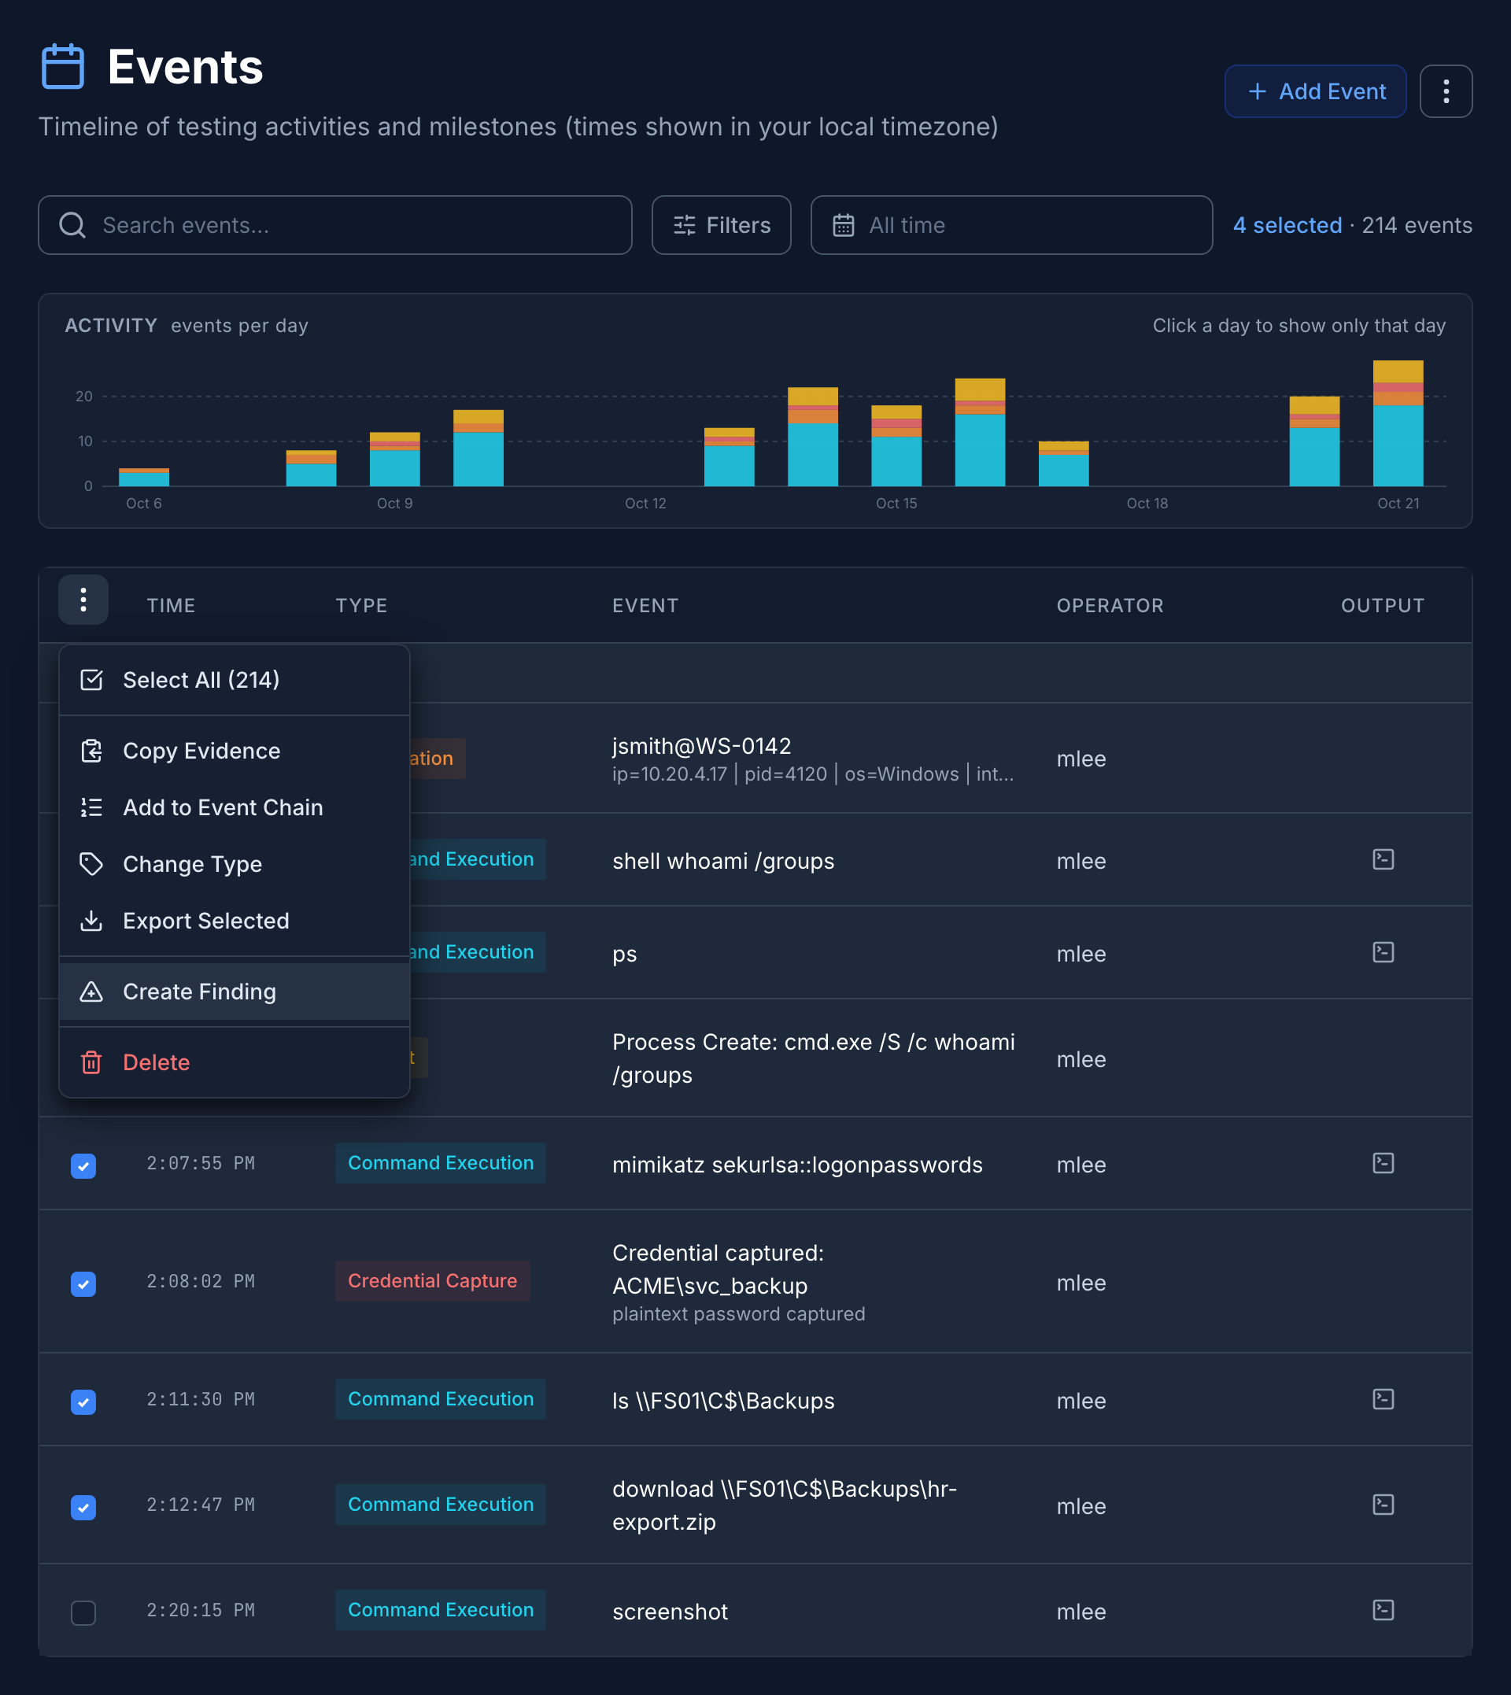
Task: Click Delete in the actions menu
Action: pyautogui.click(x=234, y=1062)
